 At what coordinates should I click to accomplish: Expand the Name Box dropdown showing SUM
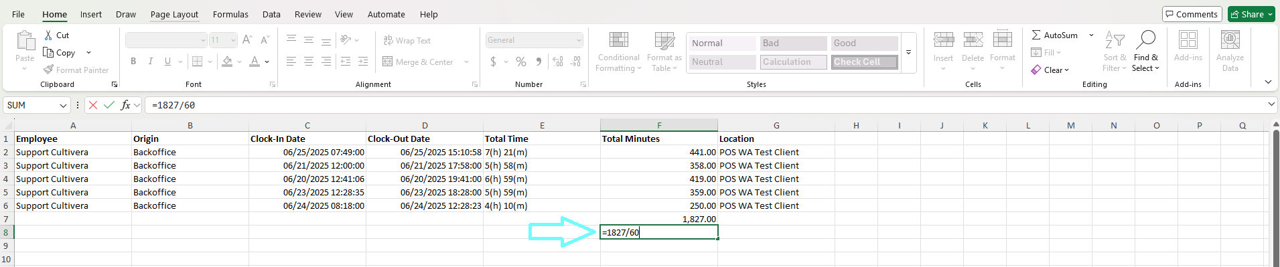(x=63, y=105)
